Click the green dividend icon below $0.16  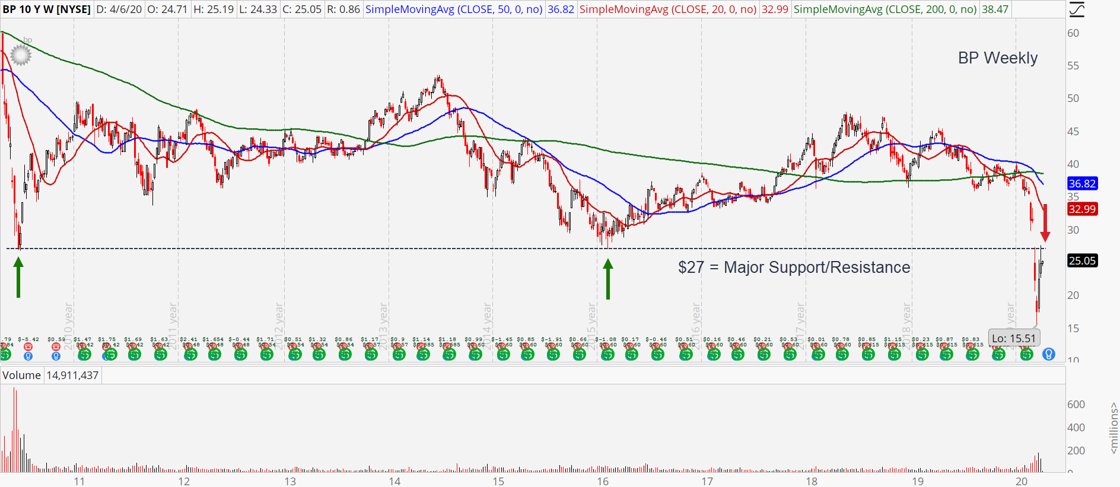click(x=714, y=355)
